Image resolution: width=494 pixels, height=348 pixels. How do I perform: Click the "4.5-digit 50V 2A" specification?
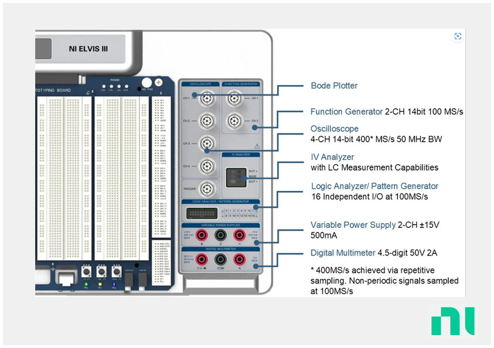pyautogui.click(x=407, y=253)
